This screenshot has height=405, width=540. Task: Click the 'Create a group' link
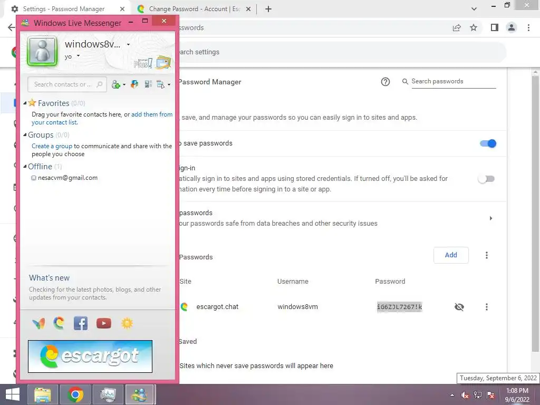coord(52,146)
